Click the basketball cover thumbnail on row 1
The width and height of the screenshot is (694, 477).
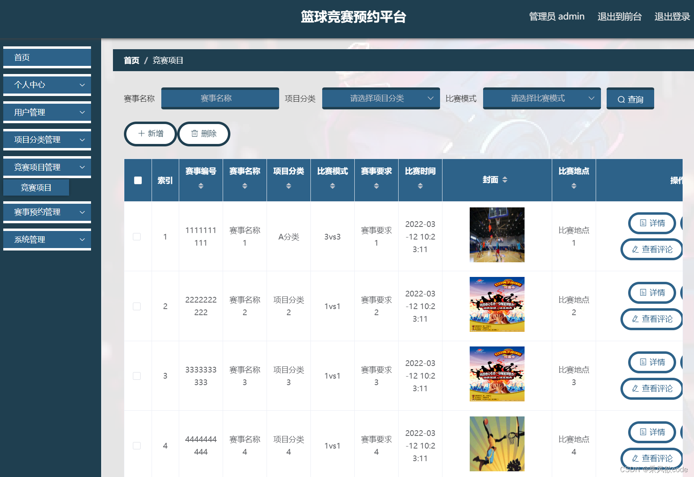point(497,235)
